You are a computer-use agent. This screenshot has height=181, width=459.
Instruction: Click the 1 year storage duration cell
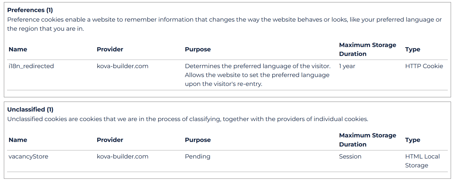[x=347, y=66]
